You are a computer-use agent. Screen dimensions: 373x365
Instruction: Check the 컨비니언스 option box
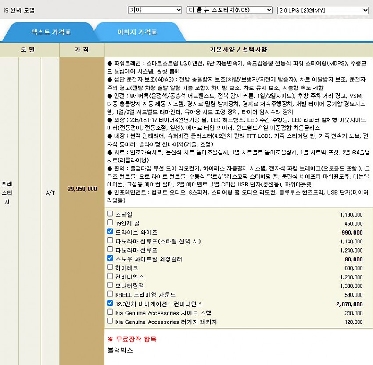[110, 276]
